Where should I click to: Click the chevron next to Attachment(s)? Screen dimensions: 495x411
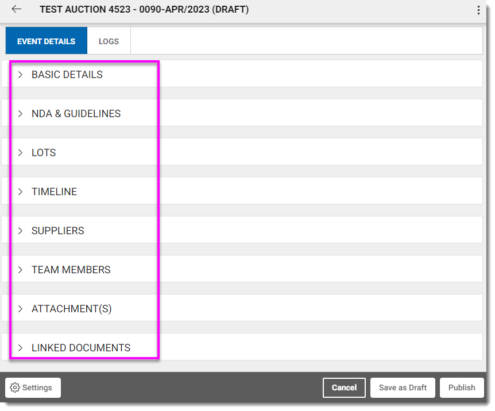click(20, 309)
